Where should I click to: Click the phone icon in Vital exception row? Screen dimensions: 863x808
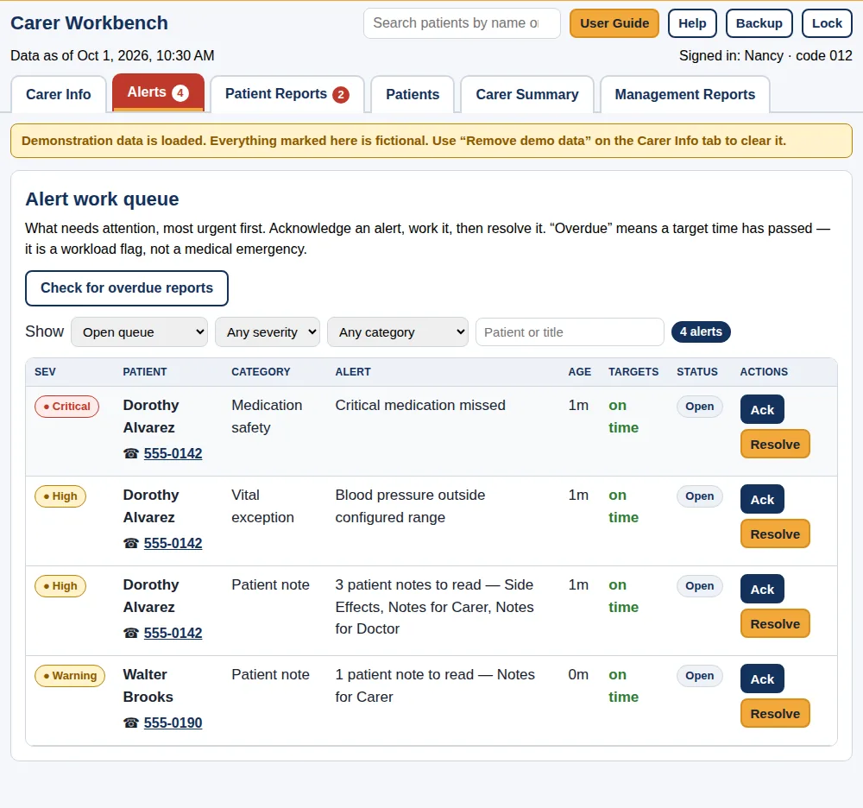pos(131,543)
